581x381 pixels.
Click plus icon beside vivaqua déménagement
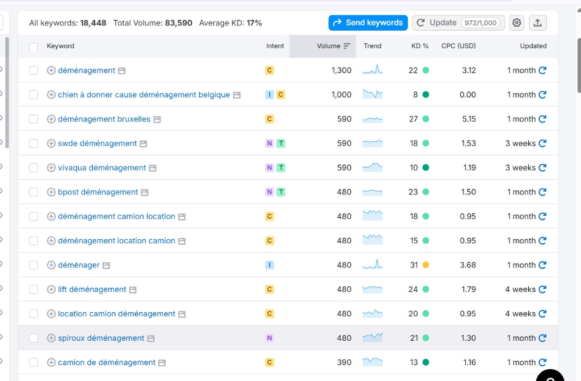coord(51,168)
